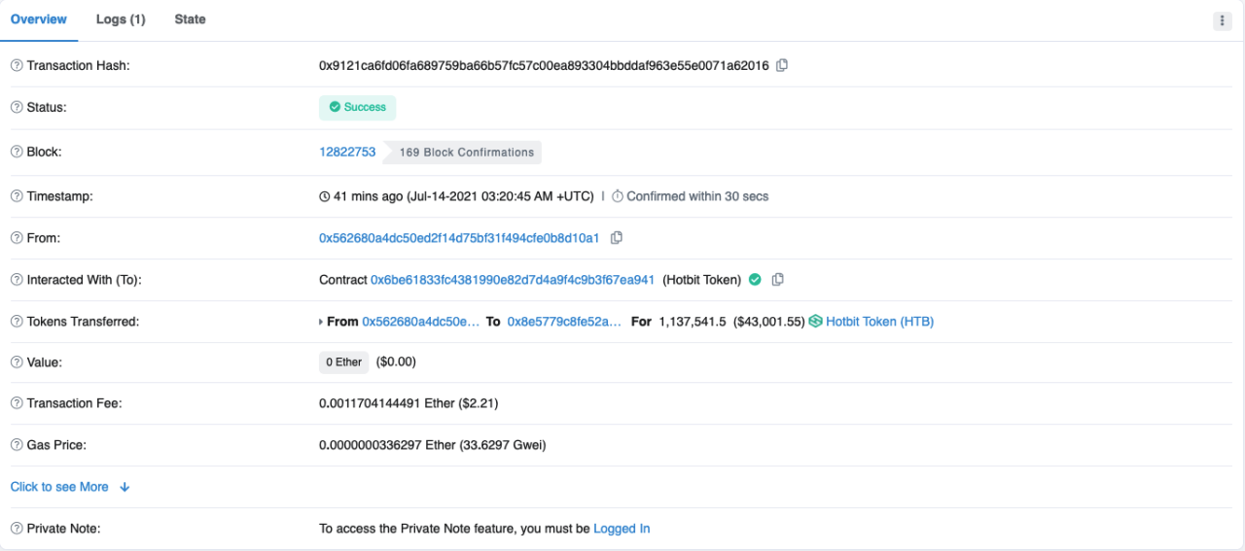The width and height of the screenshot is (1245, 551).
Task: Copy the From address
Action: click(616, 238)
